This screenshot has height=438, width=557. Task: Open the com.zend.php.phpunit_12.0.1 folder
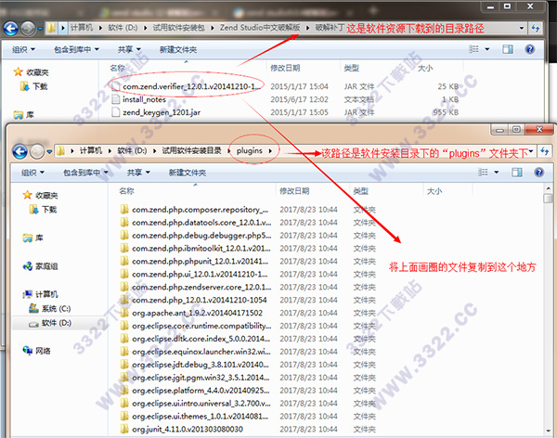tap(194, 262)
